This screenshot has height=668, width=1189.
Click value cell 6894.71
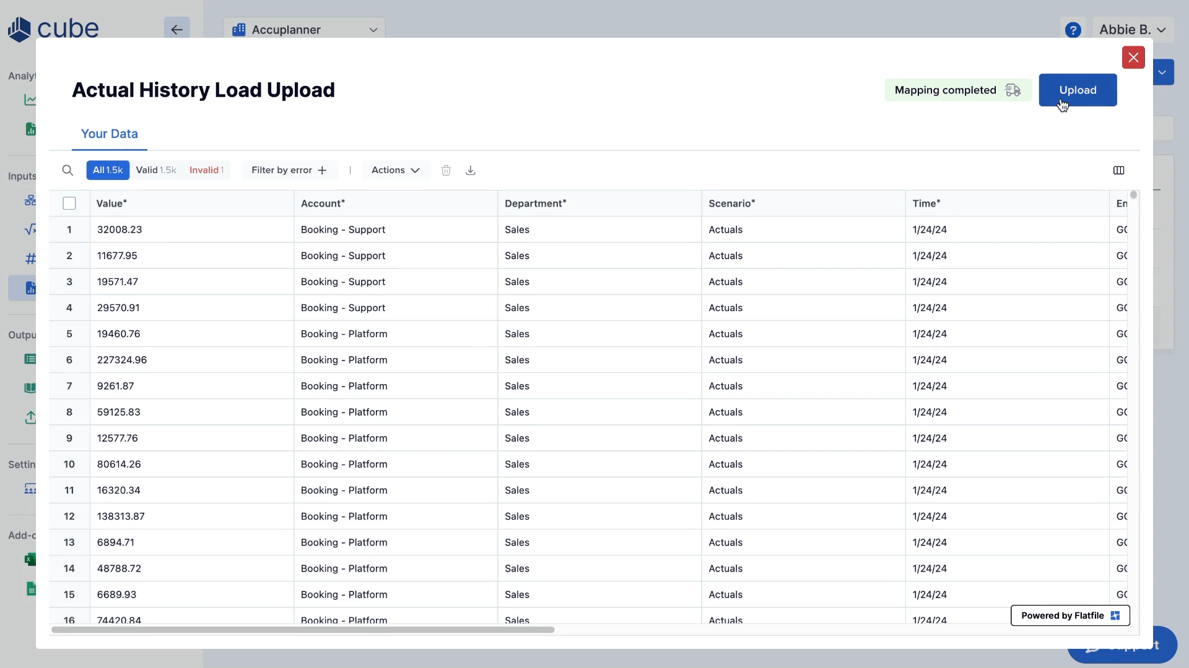tap(192, 542)
